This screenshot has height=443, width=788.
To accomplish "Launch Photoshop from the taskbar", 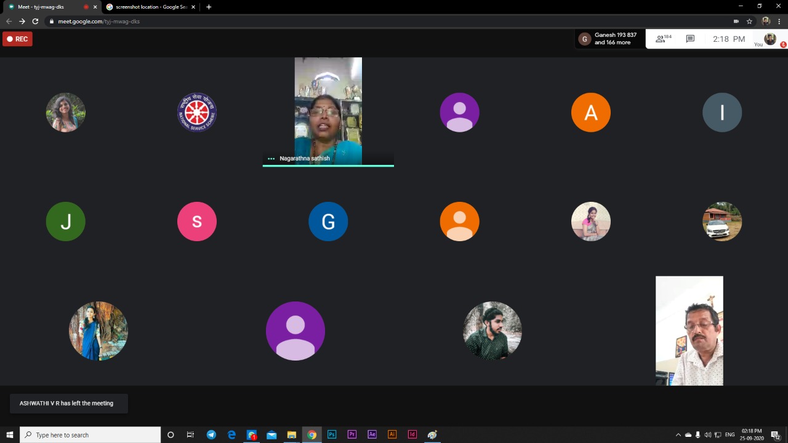I will pyautogui.click(x=332, y=435).
